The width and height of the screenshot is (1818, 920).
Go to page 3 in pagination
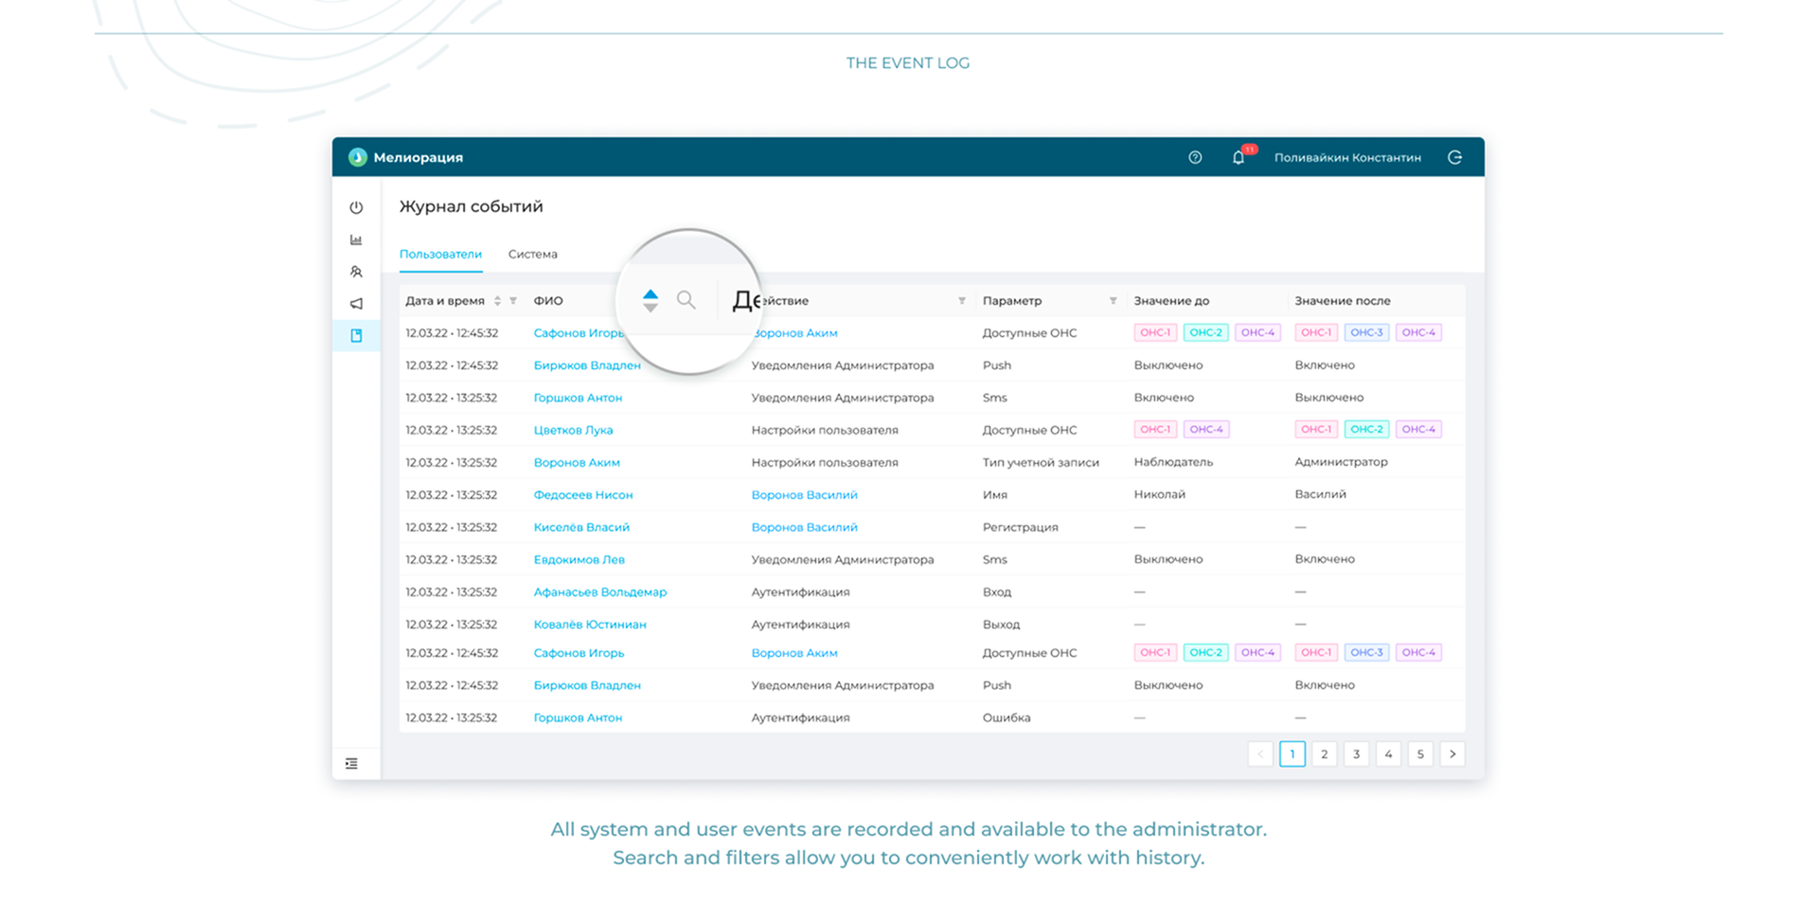[x=1356, y=754]
